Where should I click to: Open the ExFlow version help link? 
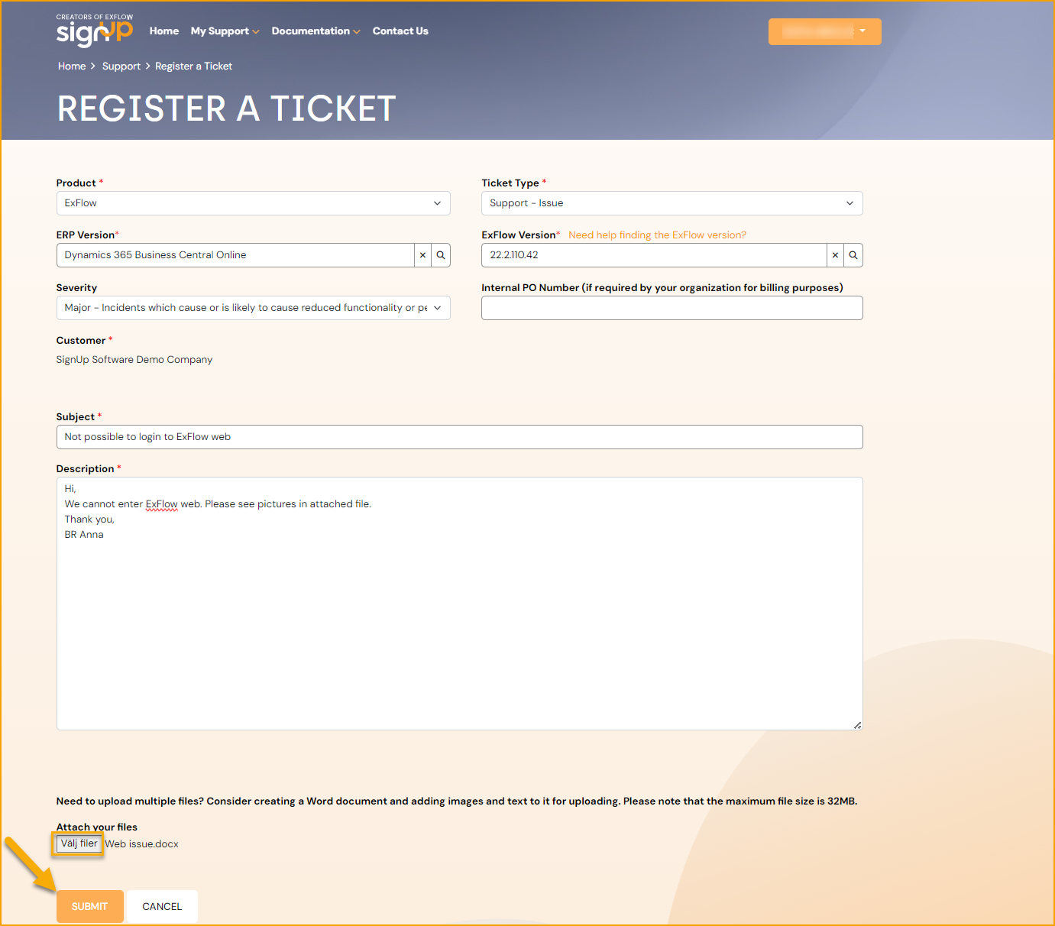[x=657, y=235]
